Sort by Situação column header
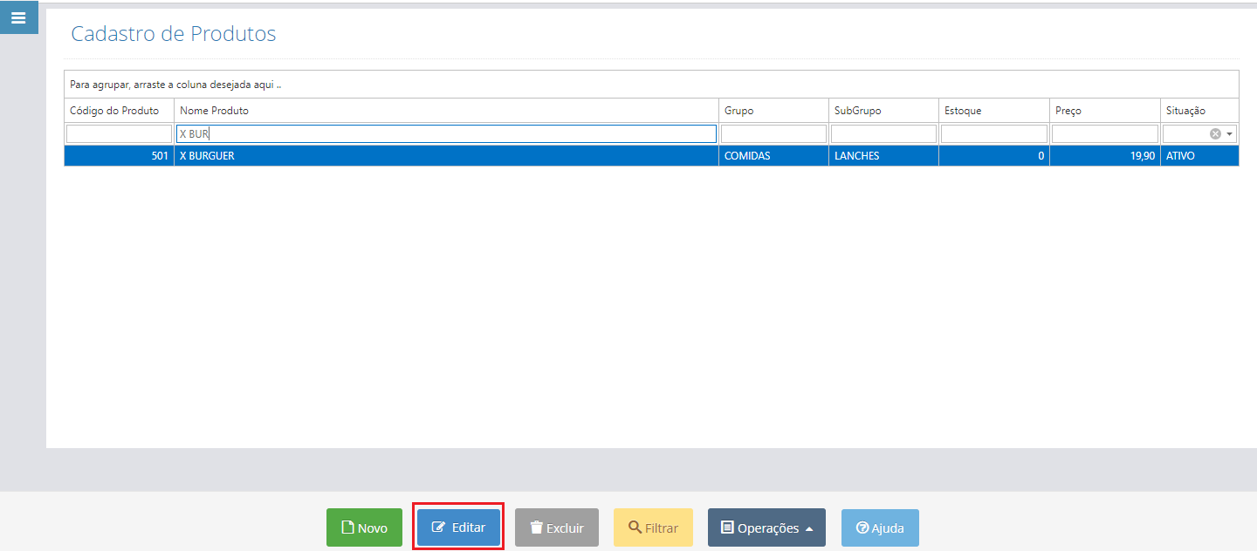This screenshot has width=1257, height=551. (1199, 111)
